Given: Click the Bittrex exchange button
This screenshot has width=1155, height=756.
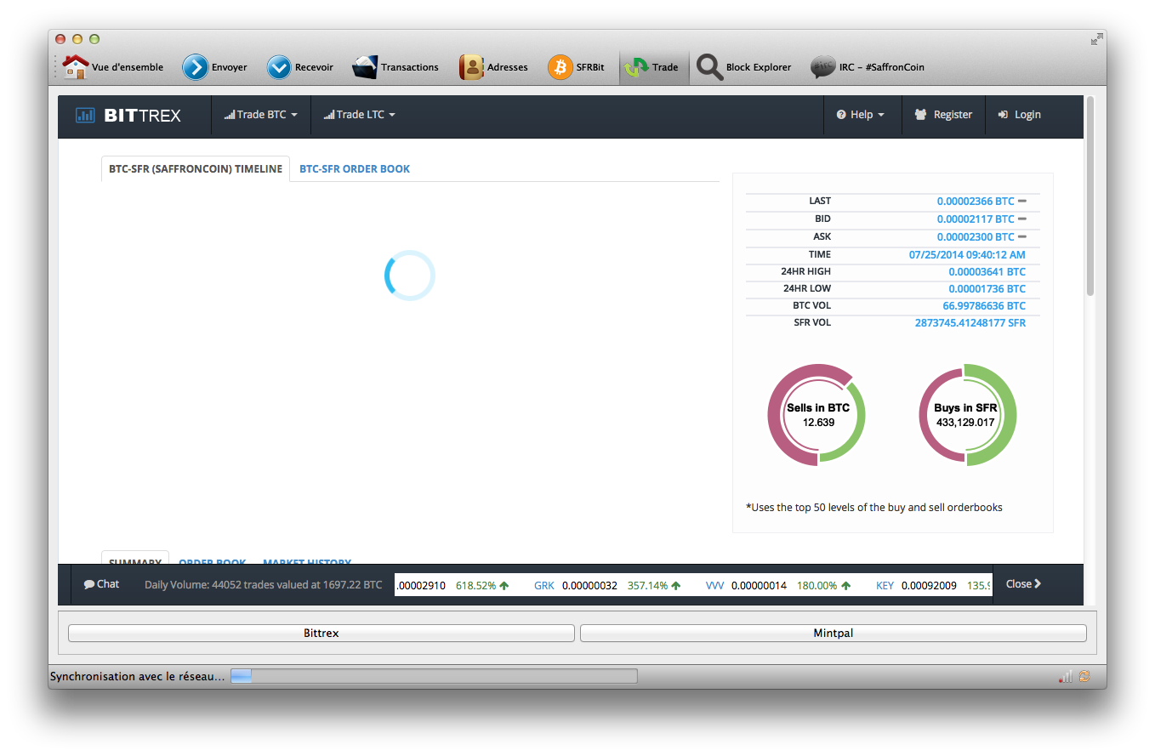Looking at the screenshot, I should pos(321,634).
